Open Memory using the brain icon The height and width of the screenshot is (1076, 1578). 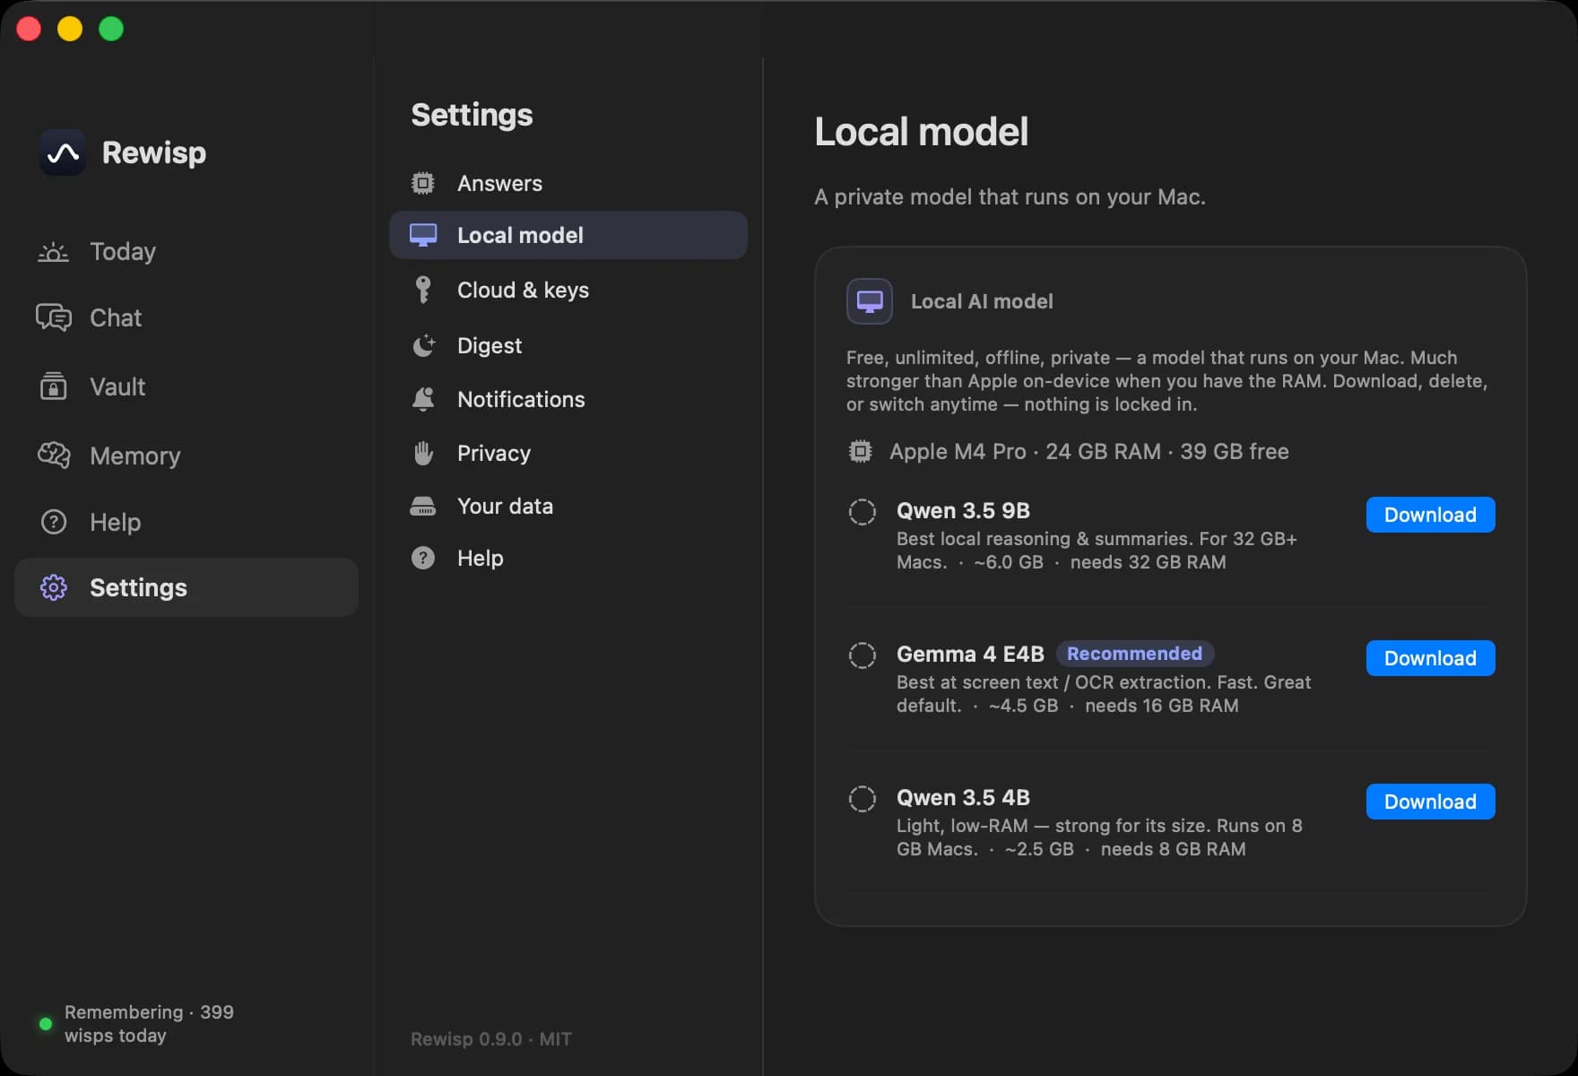click(x=53, y=456)
